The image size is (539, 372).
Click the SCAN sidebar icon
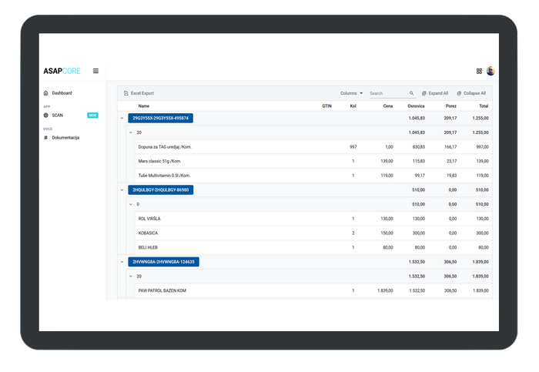[46, 116]
